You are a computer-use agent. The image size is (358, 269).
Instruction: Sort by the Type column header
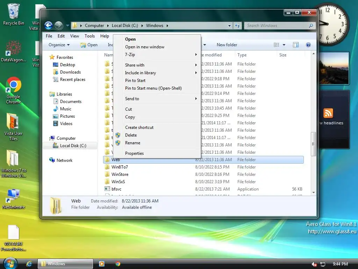(256, 55)
